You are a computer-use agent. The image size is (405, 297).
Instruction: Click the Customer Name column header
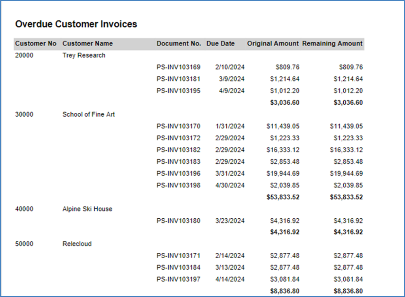point(87,44)
